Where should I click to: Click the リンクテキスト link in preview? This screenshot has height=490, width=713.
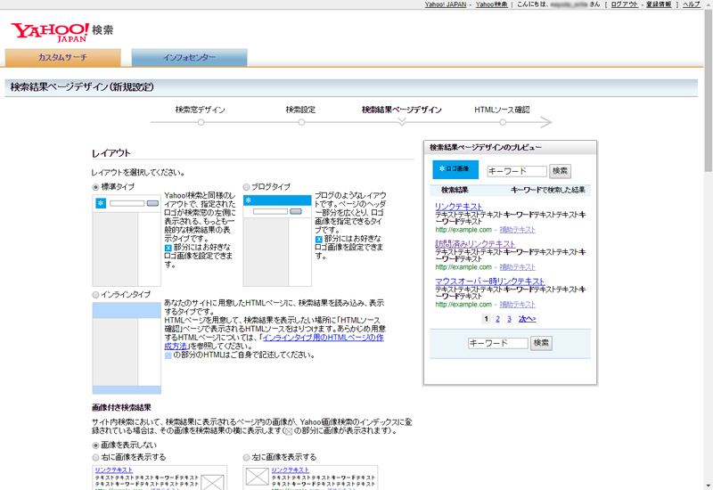click(x=458, y=207)
